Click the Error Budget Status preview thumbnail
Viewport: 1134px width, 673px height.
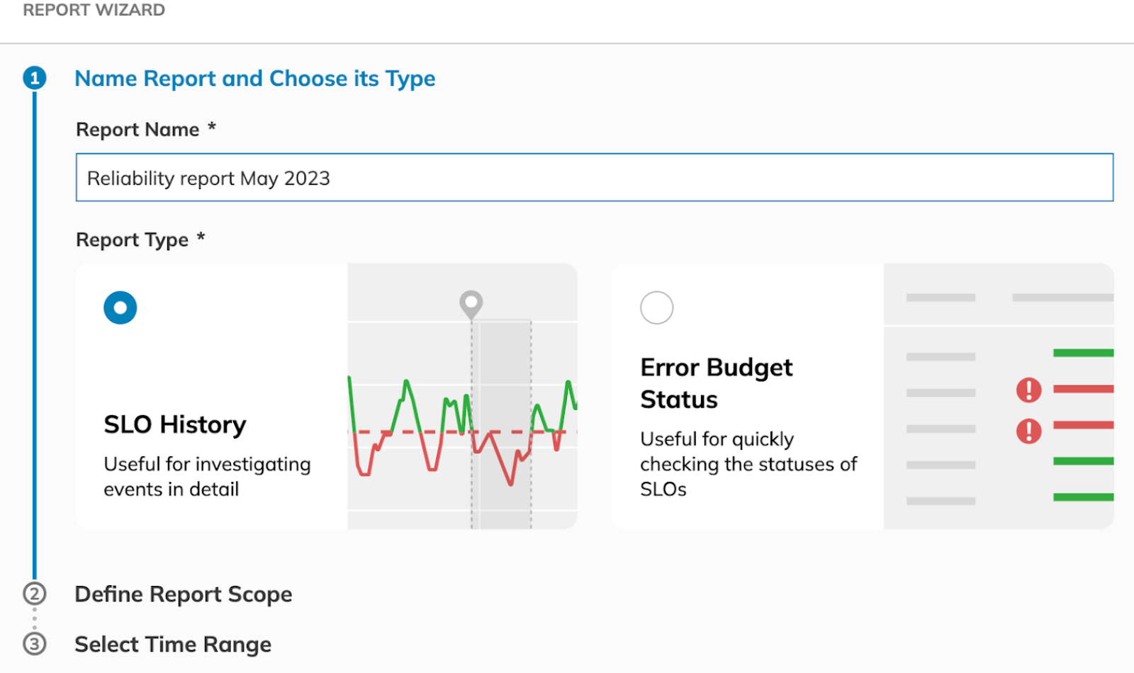coord(998,397)
